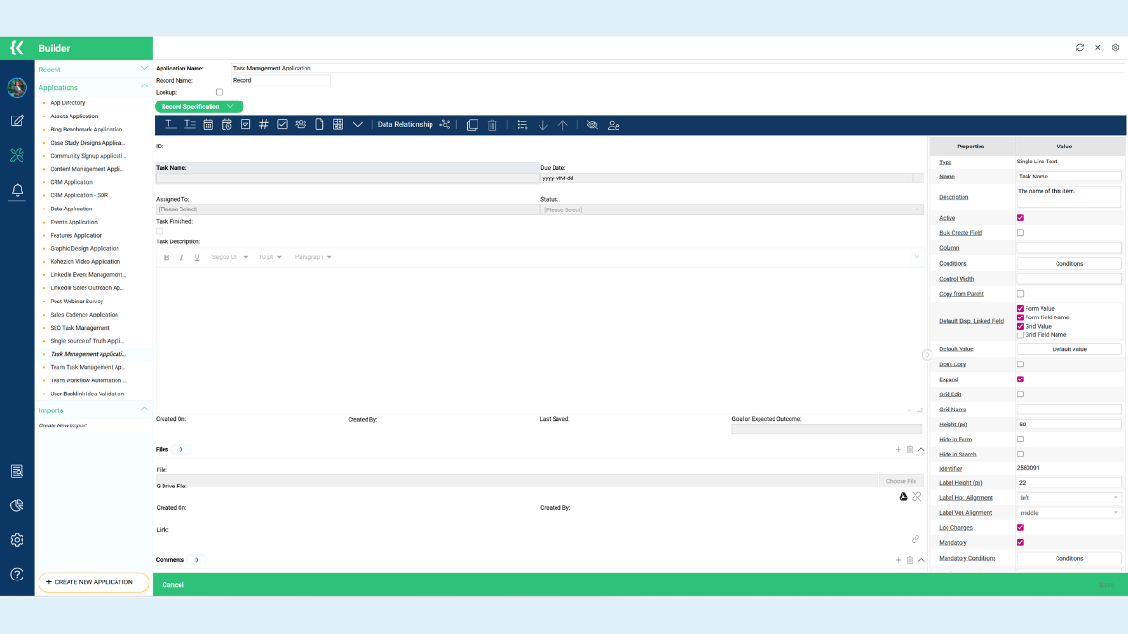Collapse the Applications section
Viewport: 1128px width, 634px height.
[144, 86]
